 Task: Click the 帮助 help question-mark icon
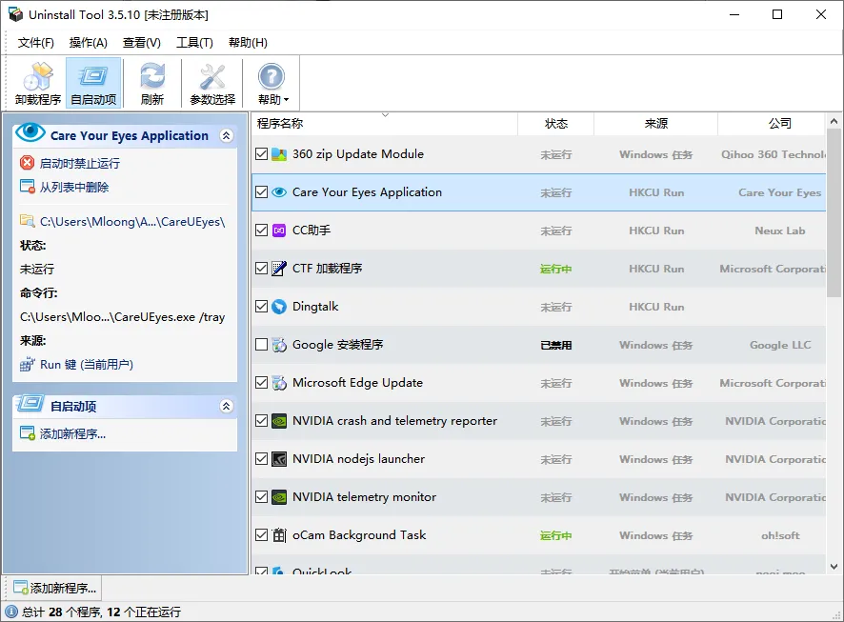(271, 76)
